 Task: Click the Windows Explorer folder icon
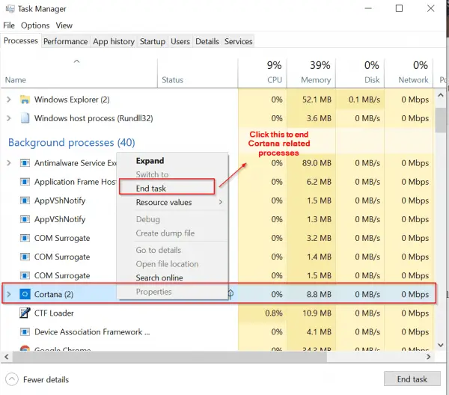click(25, 99)
